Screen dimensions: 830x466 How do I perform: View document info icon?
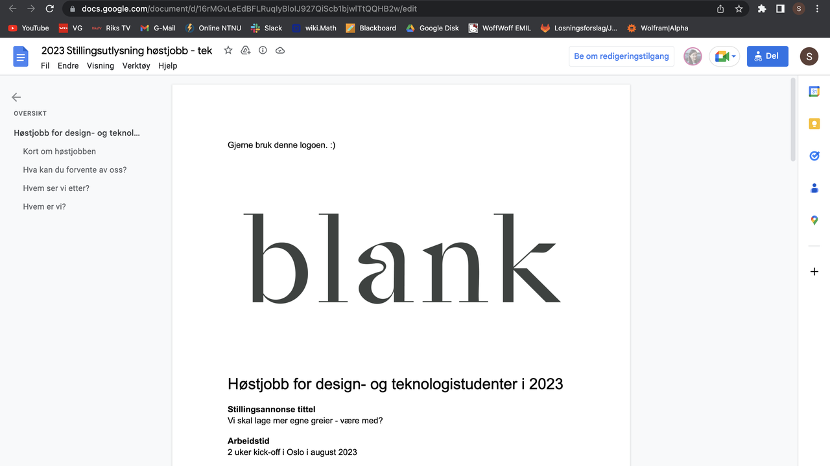pyautogui.click(x=263, y=50)
